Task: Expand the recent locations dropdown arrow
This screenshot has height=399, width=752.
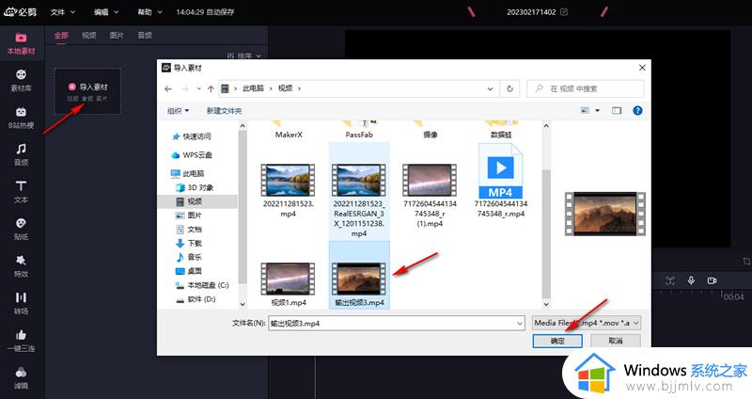Action: point(198,88)
